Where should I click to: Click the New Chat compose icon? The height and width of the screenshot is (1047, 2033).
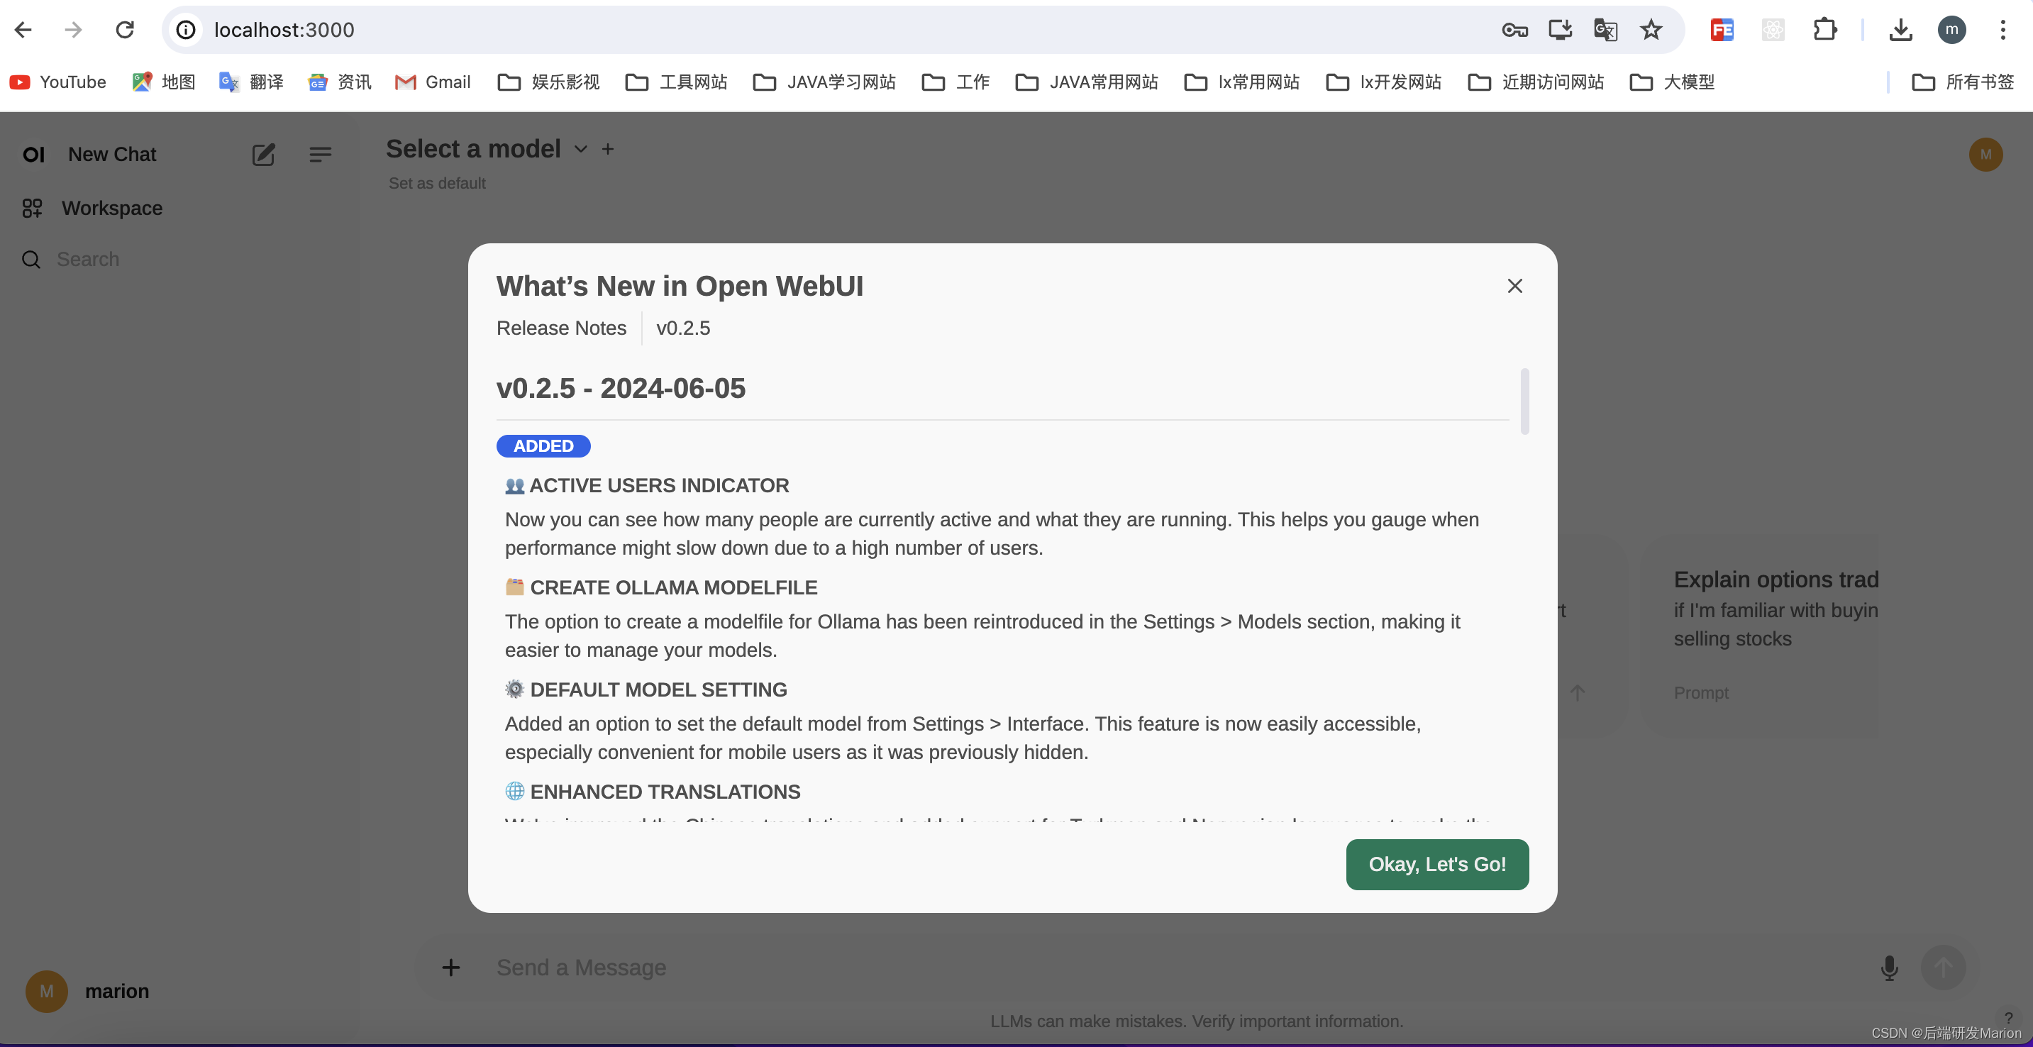click(x=262, y=154)
